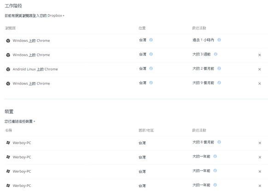Click Windows icon of Werboy-PC 大約 8 個月前
The height and width of the screenshot is (192, 268).
coord(8,142)
